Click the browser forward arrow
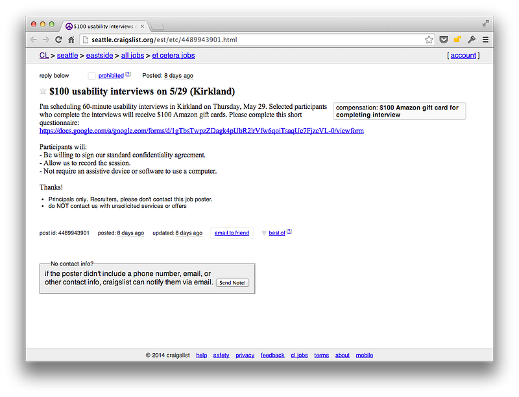The image size is (519, 397). (x=45, y=40)
